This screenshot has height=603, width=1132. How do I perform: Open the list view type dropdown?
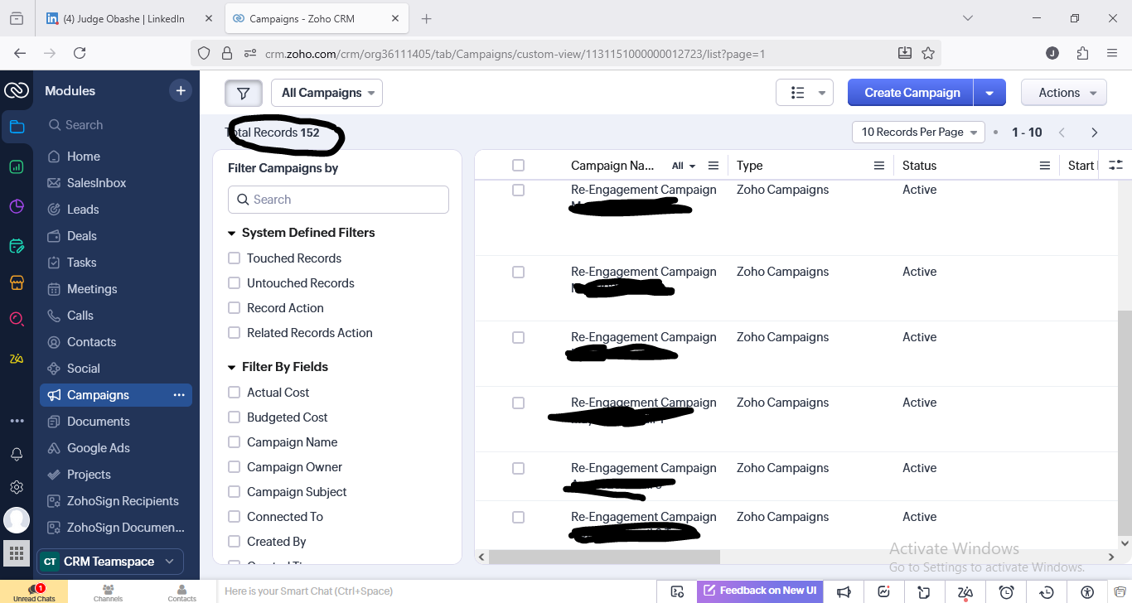(805, 93)
